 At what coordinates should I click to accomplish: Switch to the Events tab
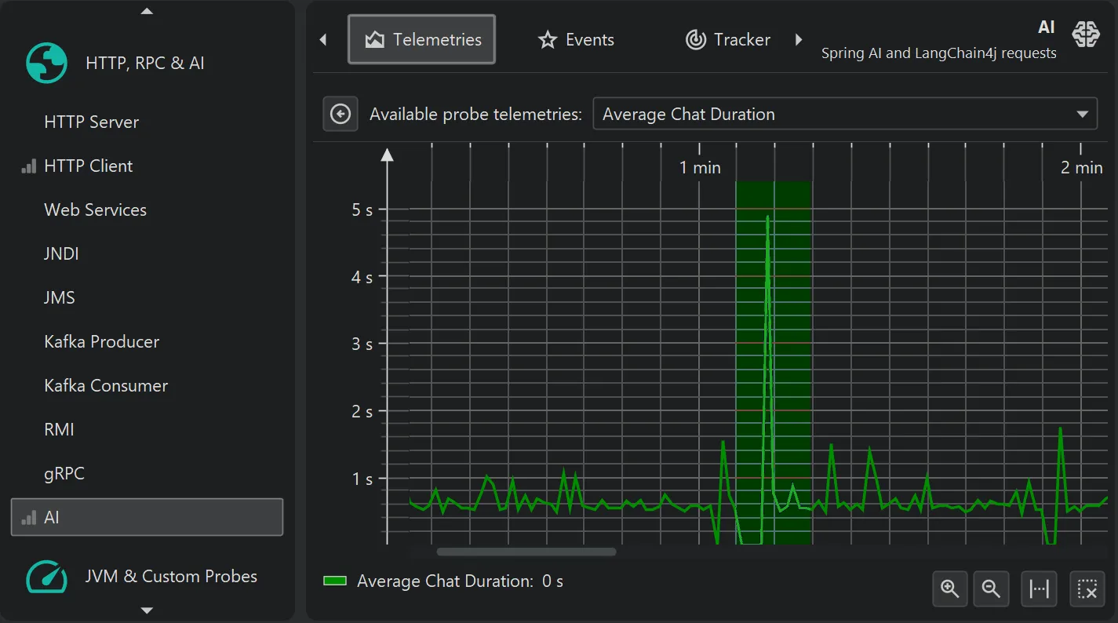coord(576,40)
